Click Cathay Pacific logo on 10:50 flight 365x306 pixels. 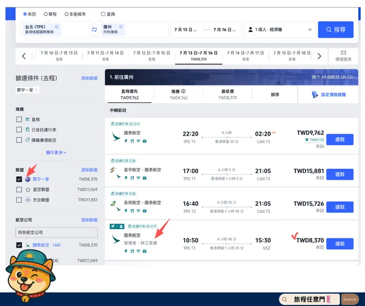pos(116,239)
